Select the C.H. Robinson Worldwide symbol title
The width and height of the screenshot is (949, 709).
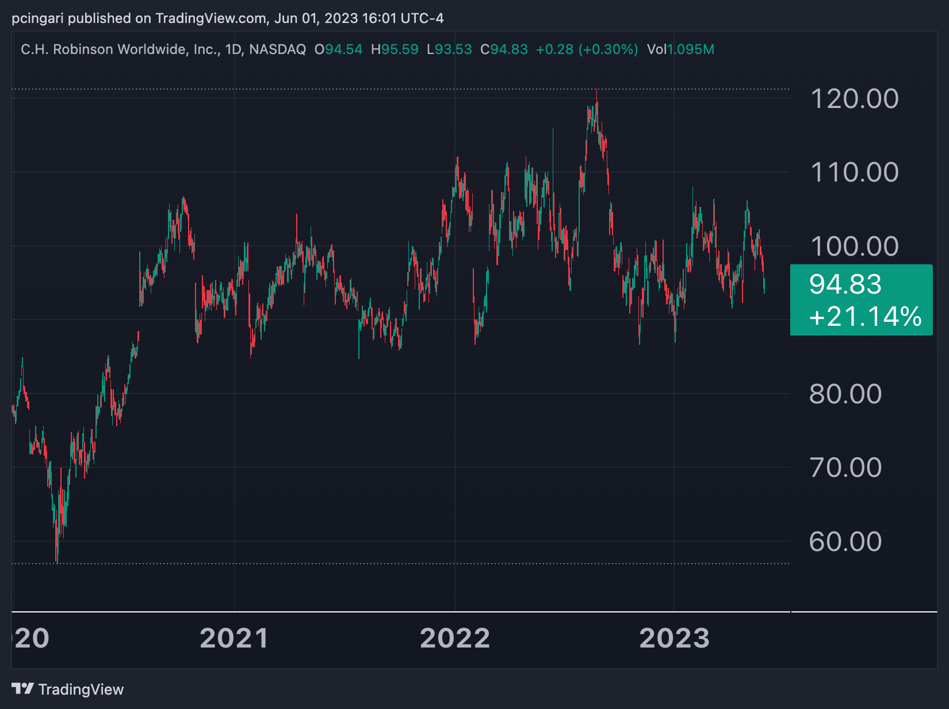[x=163, y=49]
